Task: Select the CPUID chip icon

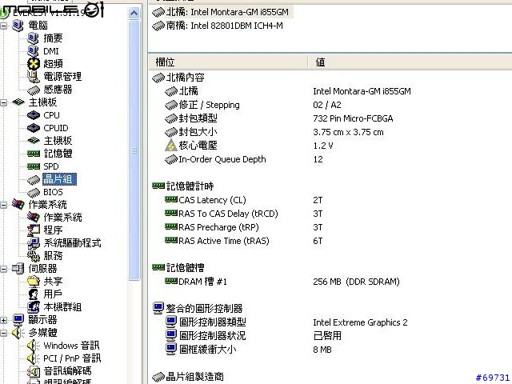Action: (x=34, y=128)
